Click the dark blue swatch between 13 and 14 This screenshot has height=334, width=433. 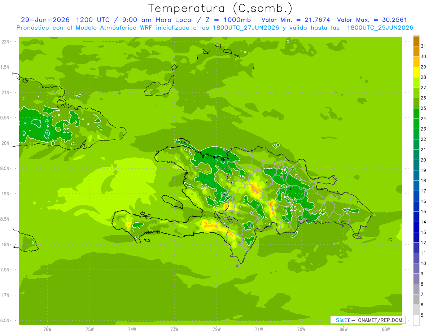416,227
